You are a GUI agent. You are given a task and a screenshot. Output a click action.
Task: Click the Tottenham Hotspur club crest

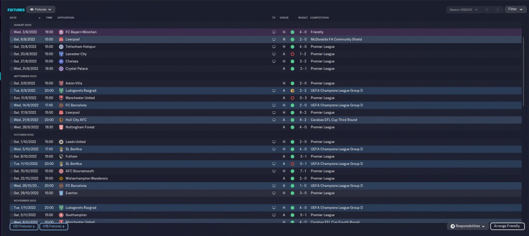[x=61, y=47]
